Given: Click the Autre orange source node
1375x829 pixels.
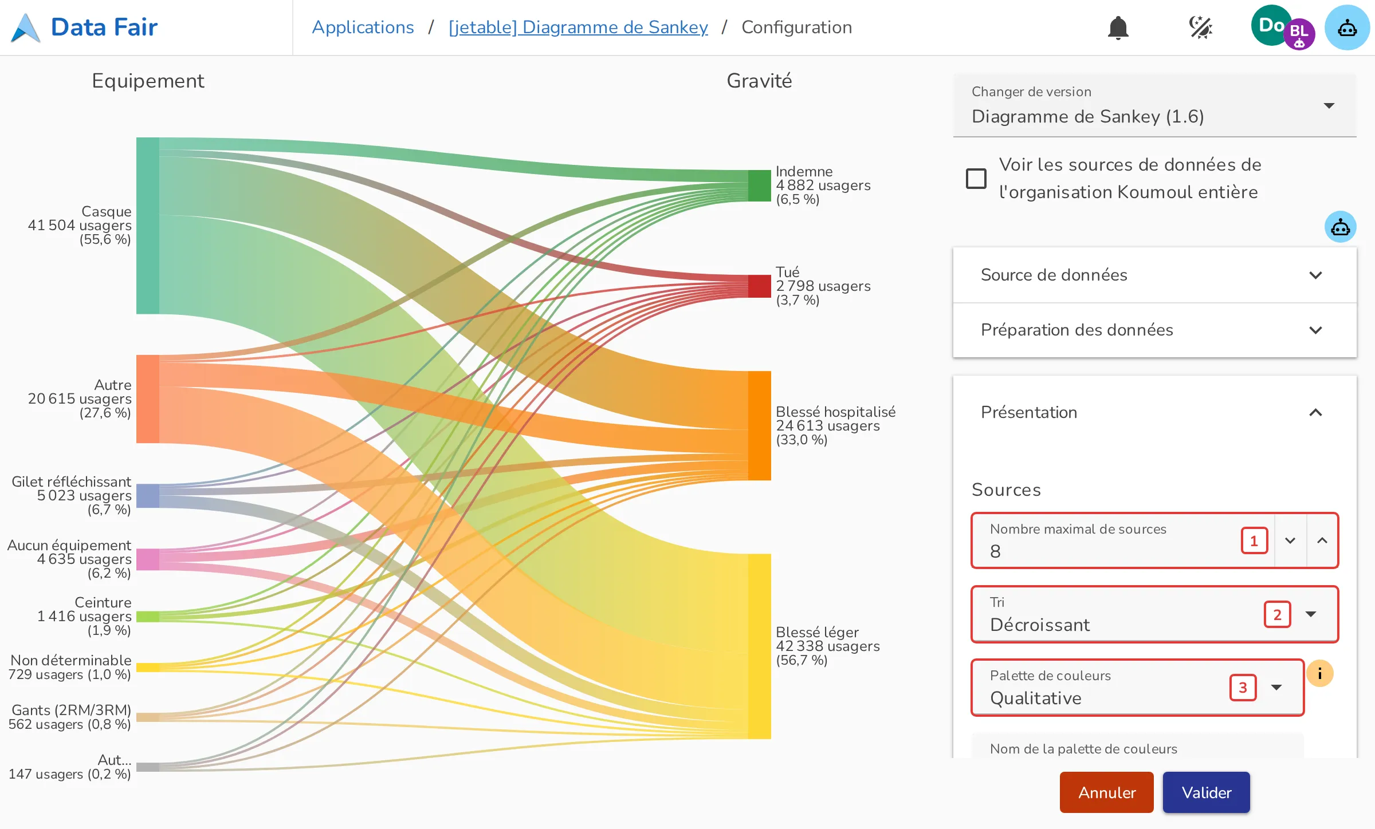Looking at the screenshot, I should pos(148,399).
